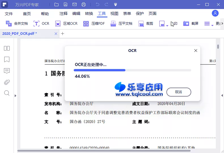Close the 2020_PDF_OCR.pdf tab
This screenshot has height=153, width=224.
(x=56, y=34)
